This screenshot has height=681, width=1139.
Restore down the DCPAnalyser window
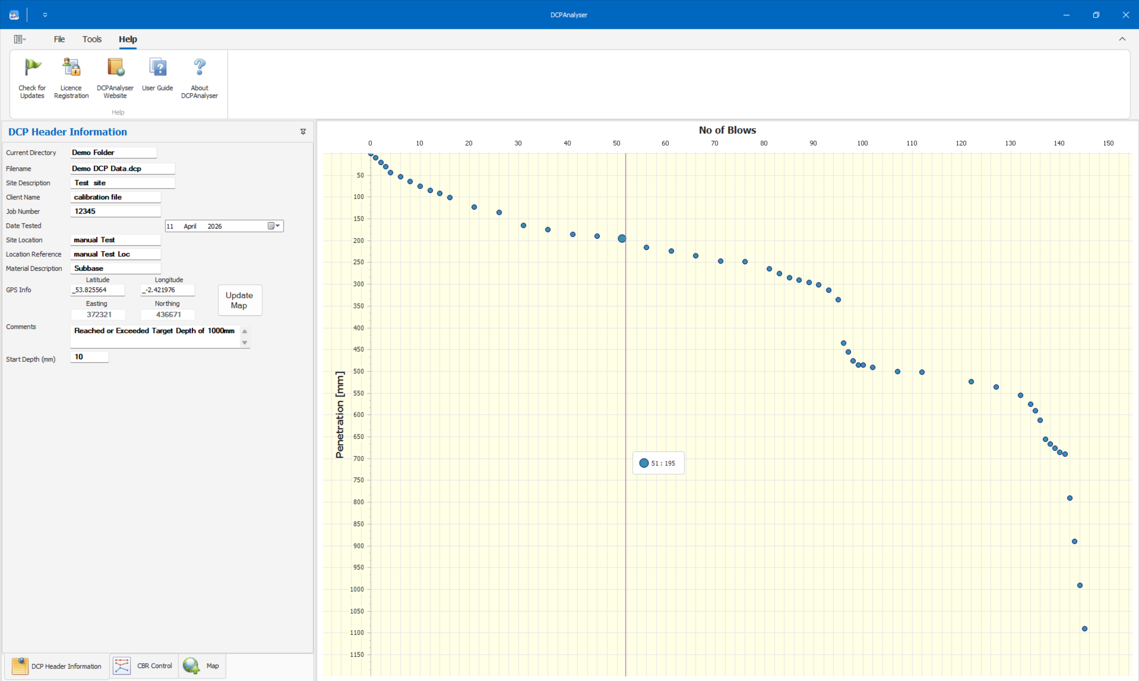[1096, 15]
